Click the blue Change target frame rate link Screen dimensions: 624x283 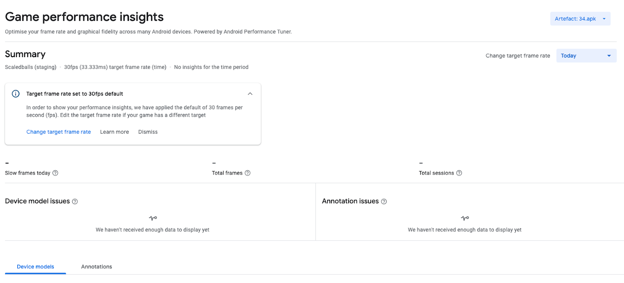click(x=58, y=132)
